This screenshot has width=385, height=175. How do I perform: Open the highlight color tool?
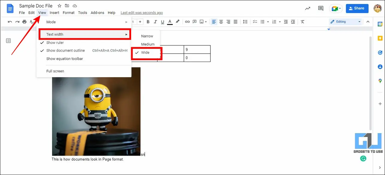178,22
